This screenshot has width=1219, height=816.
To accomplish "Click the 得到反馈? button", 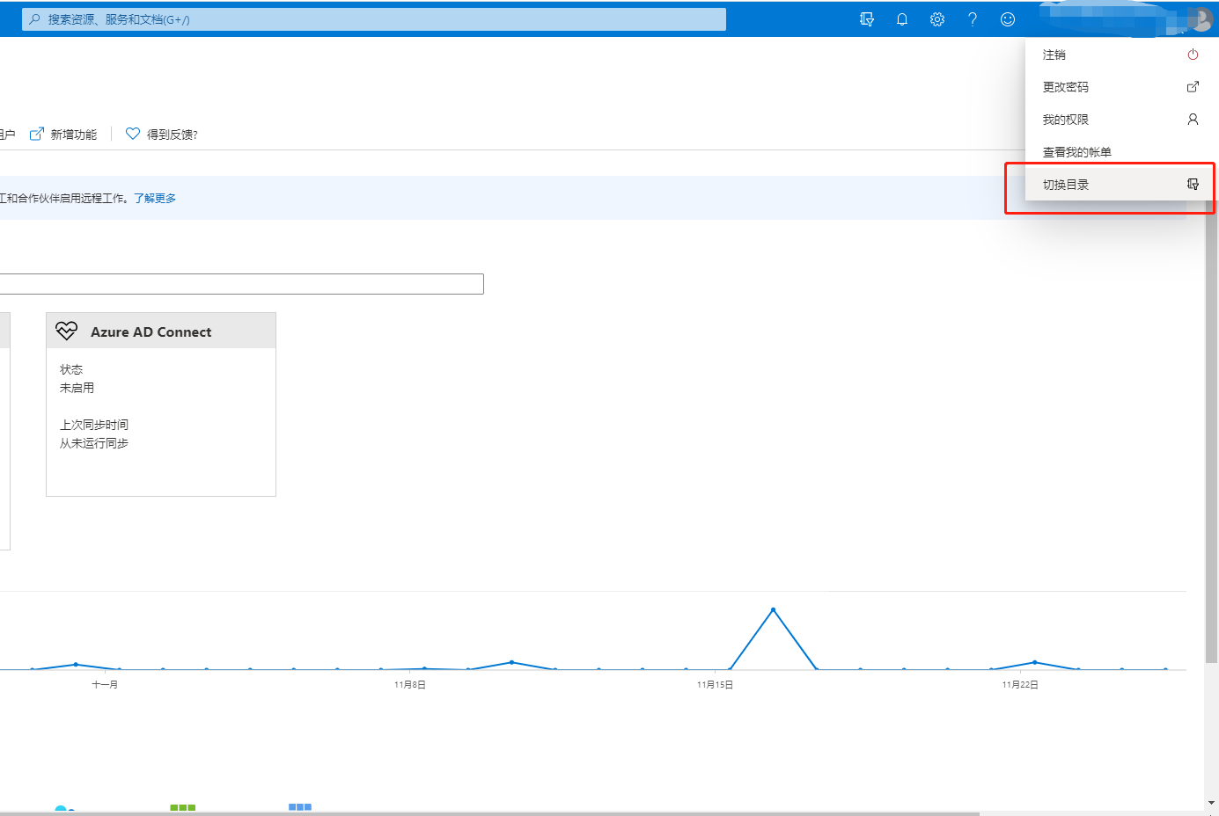I will (x=162, y=135).
